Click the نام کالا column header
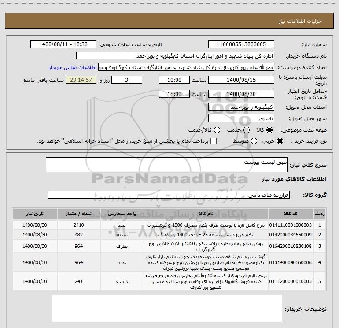The height and width of the screenshot is (328, 339). pos(206,214)
